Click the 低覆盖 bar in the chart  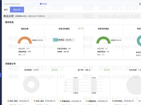tap(94, 85)
